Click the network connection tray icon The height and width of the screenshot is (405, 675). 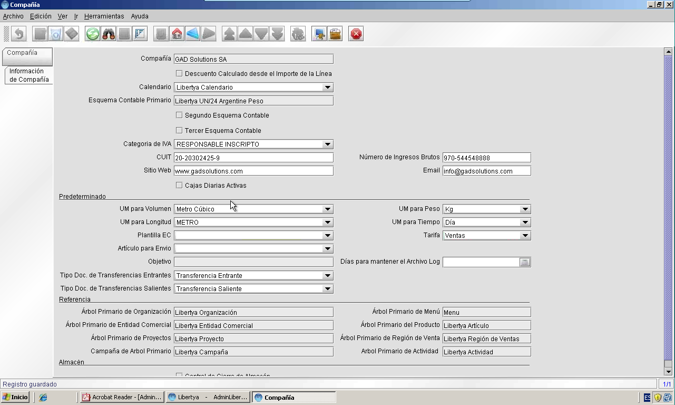click(668, 398)
